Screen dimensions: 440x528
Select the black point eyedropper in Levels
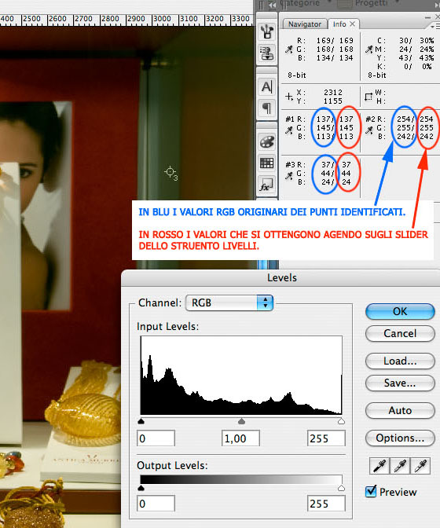coord(379,466)
